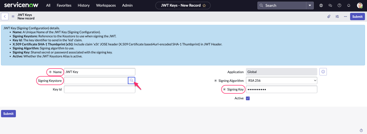
Task: Click the bottom Submit button
Action: (x=8, y=114)
